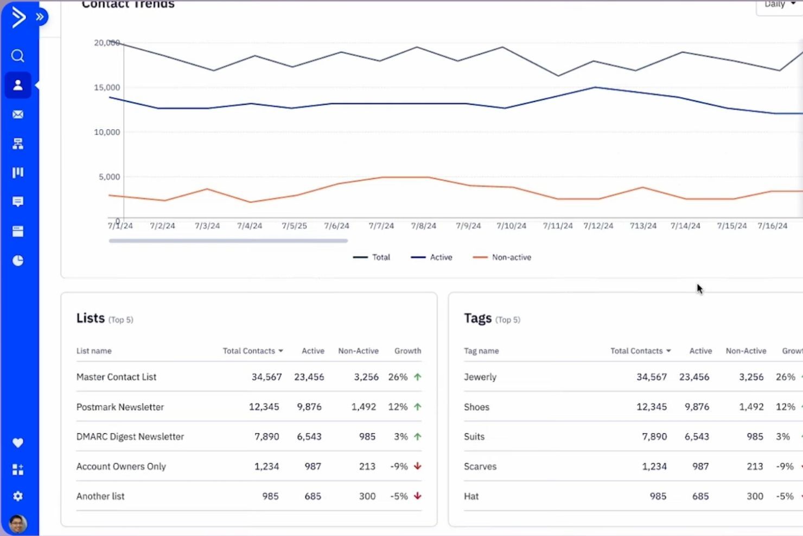Image resolution: width=803 pixels, height=536 pixels.
Task: Open Conversations via the chat bubble icon
Action: [x=18, y=201]
